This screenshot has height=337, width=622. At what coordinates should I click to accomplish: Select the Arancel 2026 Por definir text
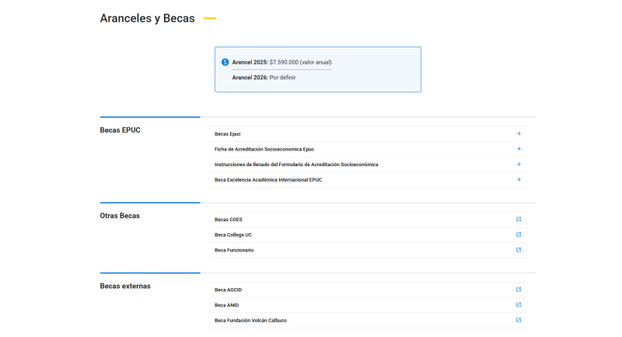click(x=264, y=78)
